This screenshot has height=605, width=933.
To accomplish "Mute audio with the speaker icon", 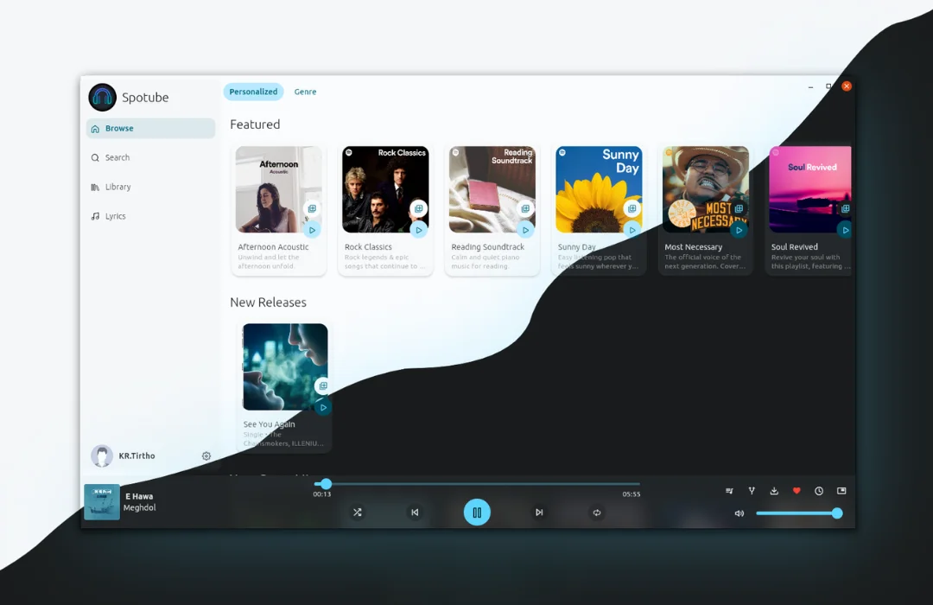I will [739, 513].
